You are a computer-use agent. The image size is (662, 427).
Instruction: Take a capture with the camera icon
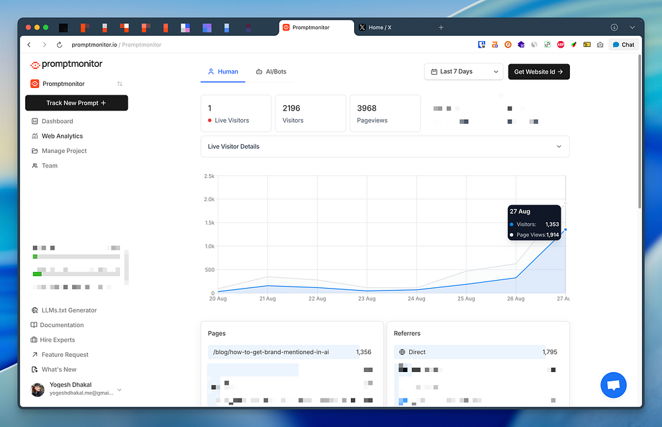pos(600,45)
